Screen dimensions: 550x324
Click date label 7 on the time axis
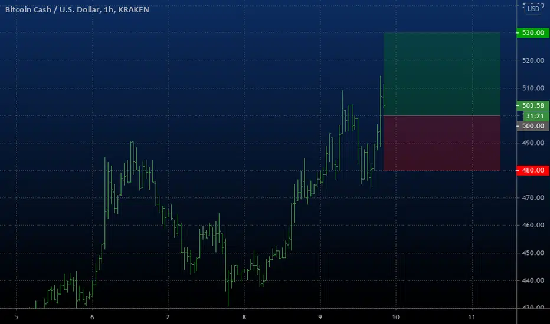[168, 317]
